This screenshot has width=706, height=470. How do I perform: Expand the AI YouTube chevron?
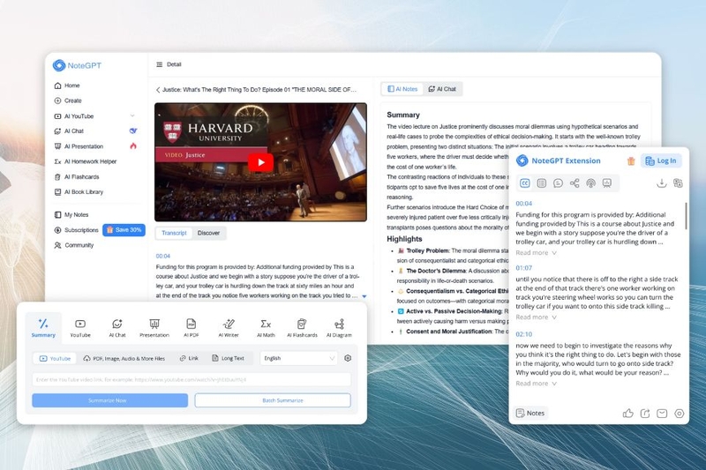[x=132, y=116]
